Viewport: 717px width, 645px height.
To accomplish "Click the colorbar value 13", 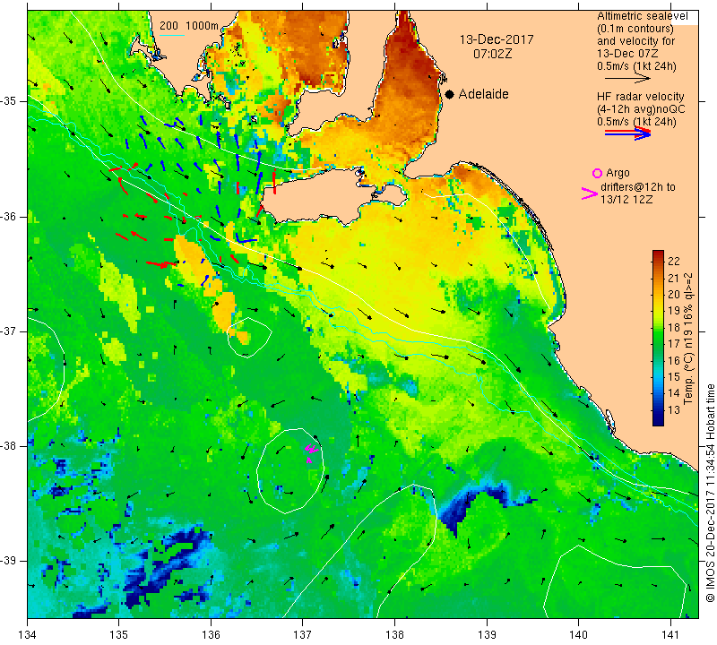I will click(x=674, y=409).
